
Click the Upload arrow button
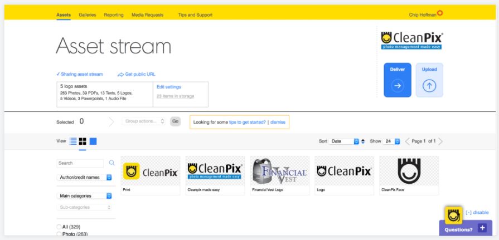click(x=429, y=86)
